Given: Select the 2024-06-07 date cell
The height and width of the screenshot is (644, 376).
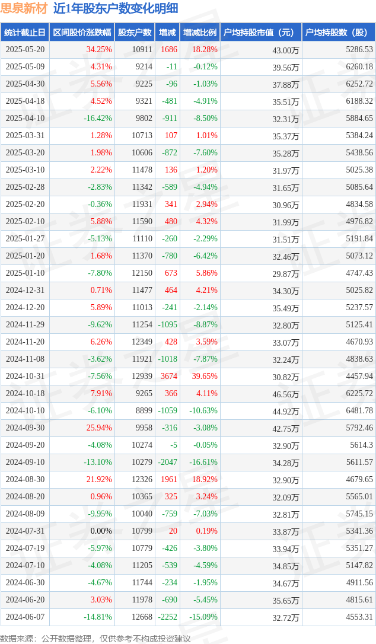Looking at the screenshot, I should (x=25, y=617).
